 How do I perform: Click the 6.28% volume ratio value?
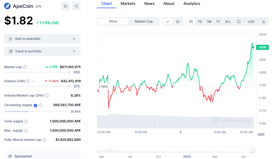76,96
